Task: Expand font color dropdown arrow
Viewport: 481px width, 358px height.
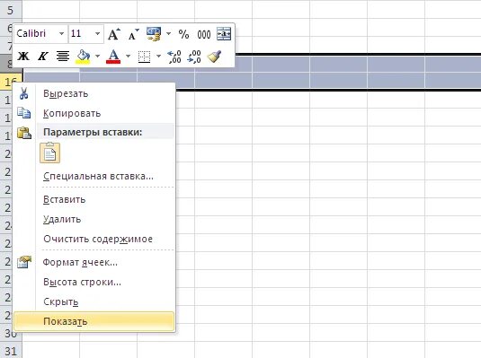Action: tap(128, 56)
